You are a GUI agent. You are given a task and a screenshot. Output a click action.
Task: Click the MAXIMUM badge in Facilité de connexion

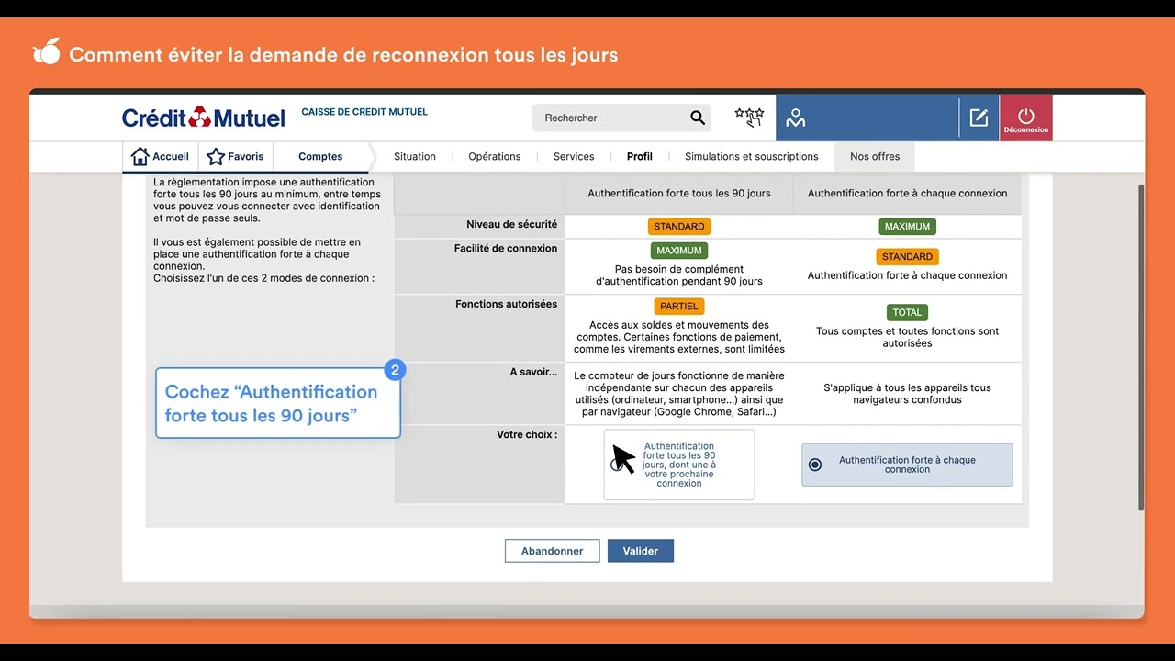[679, 251]
